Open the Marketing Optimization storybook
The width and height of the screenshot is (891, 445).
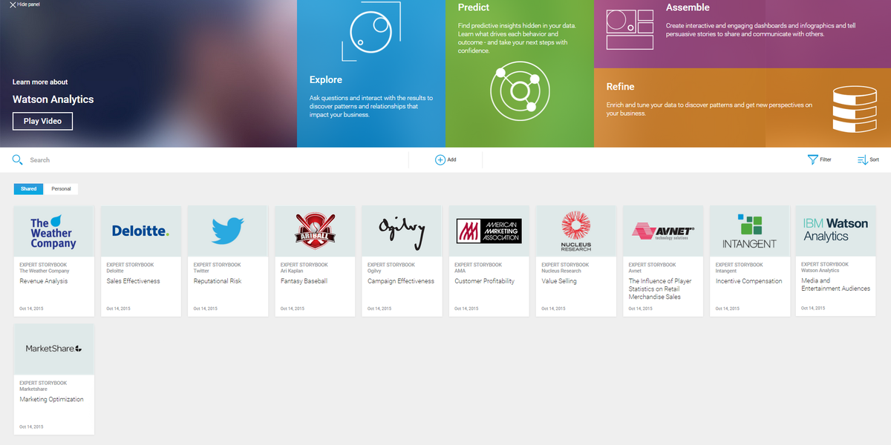[x=51, y=399]
